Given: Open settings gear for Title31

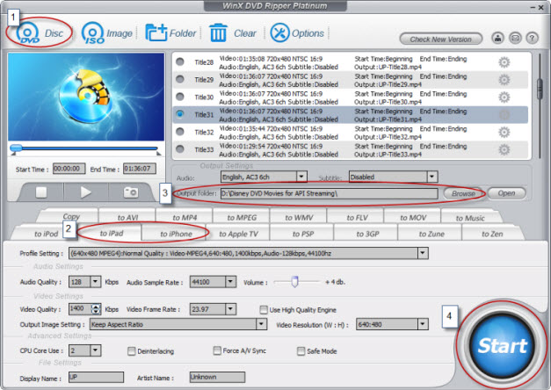Looking at the screenshot, I should (504, 115).
